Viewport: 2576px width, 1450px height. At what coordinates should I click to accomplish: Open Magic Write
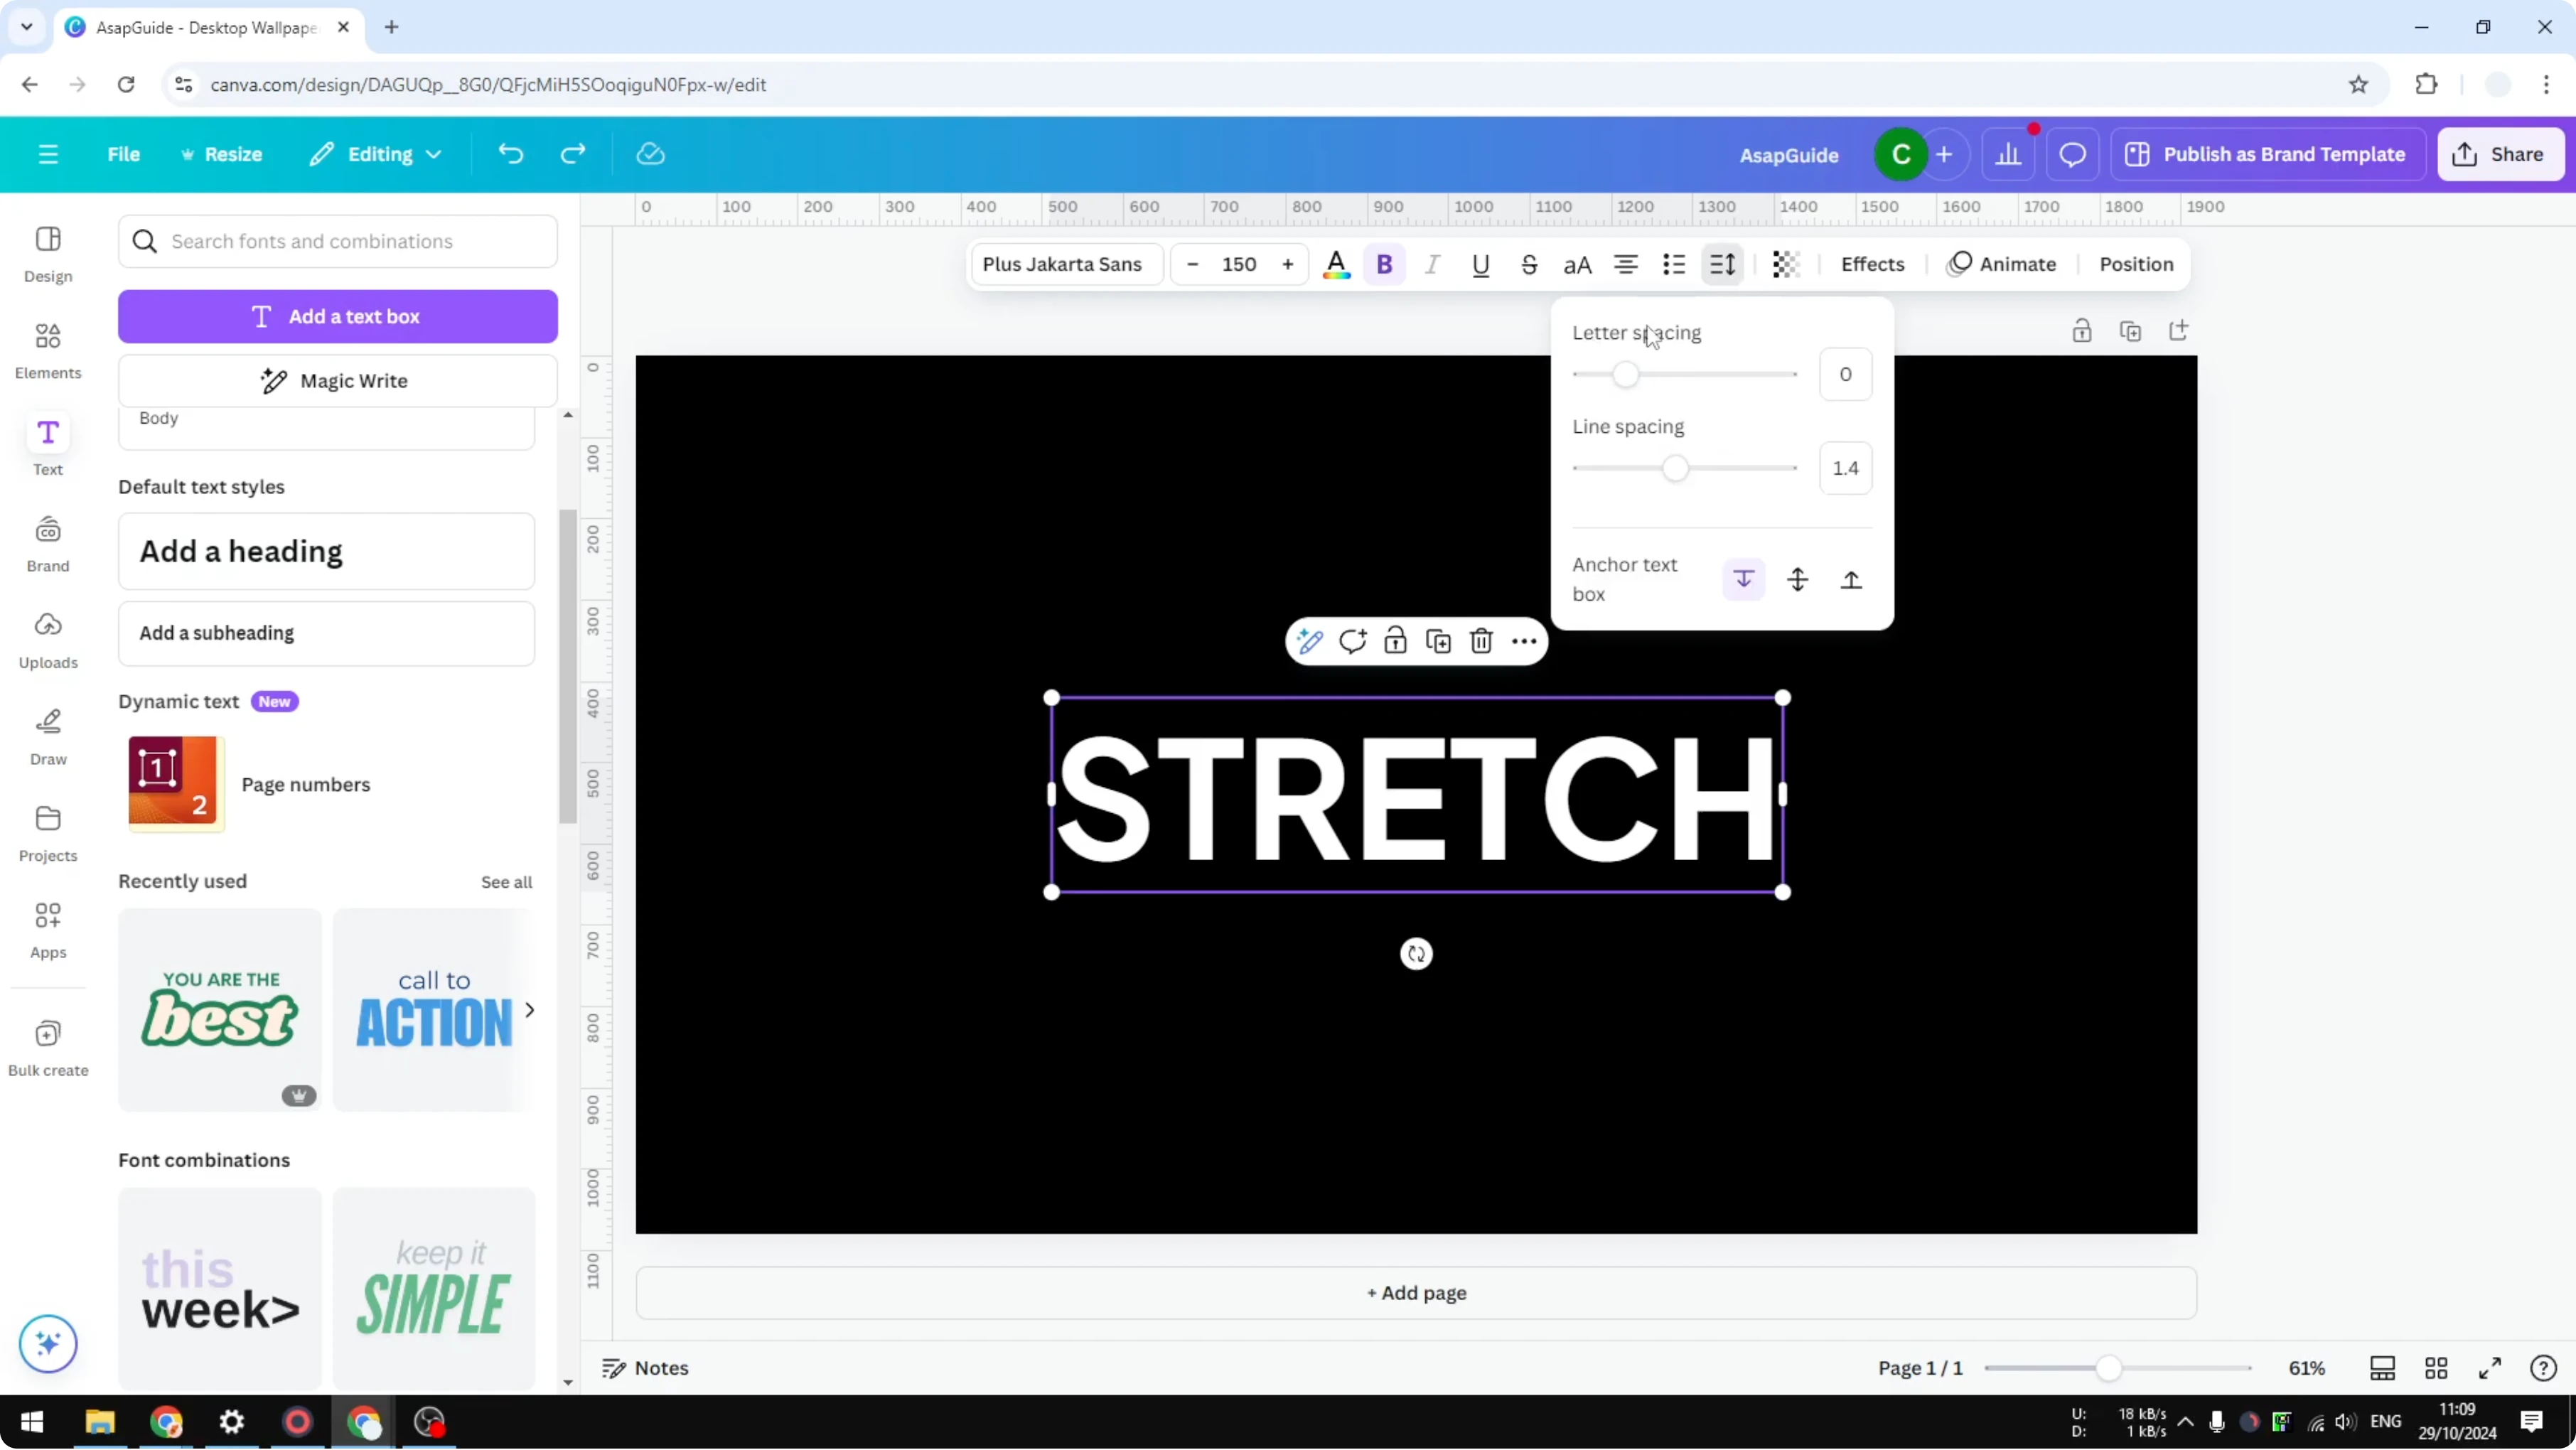pyautogui.click(x=338, y=380)
